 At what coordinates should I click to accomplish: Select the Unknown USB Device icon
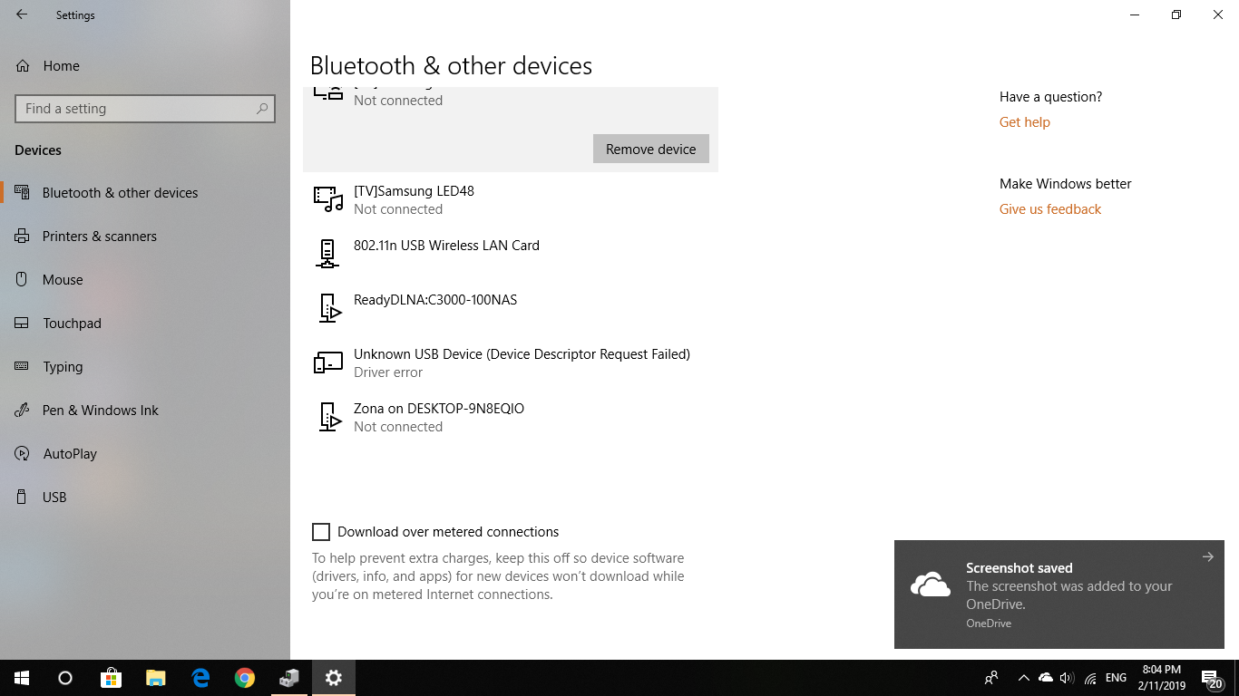[x=328, y=362]
